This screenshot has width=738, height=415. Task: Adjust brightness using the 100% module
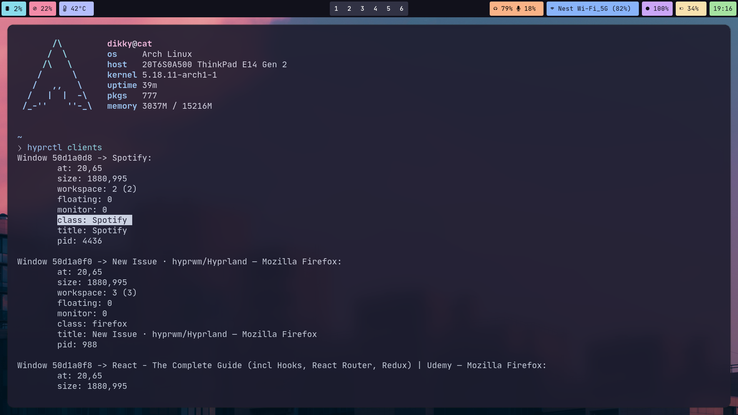click(x=657, y=8)
